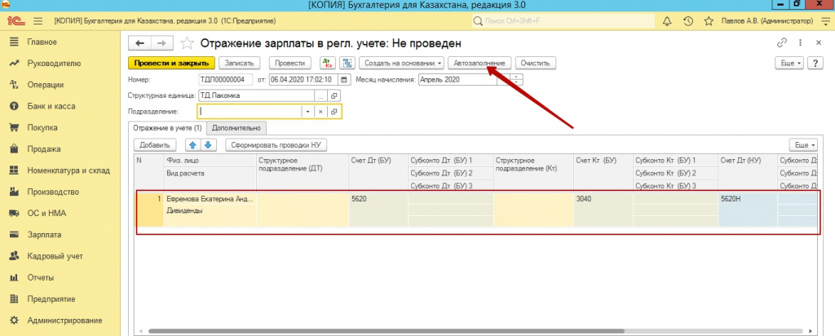
Task: Open the Операции section
Action: click(46, 85)
